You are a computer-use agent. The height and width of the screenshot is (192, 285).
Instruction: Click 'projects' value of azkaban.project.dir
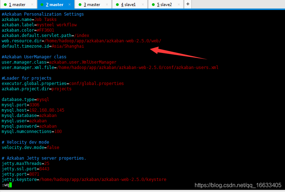62,89
